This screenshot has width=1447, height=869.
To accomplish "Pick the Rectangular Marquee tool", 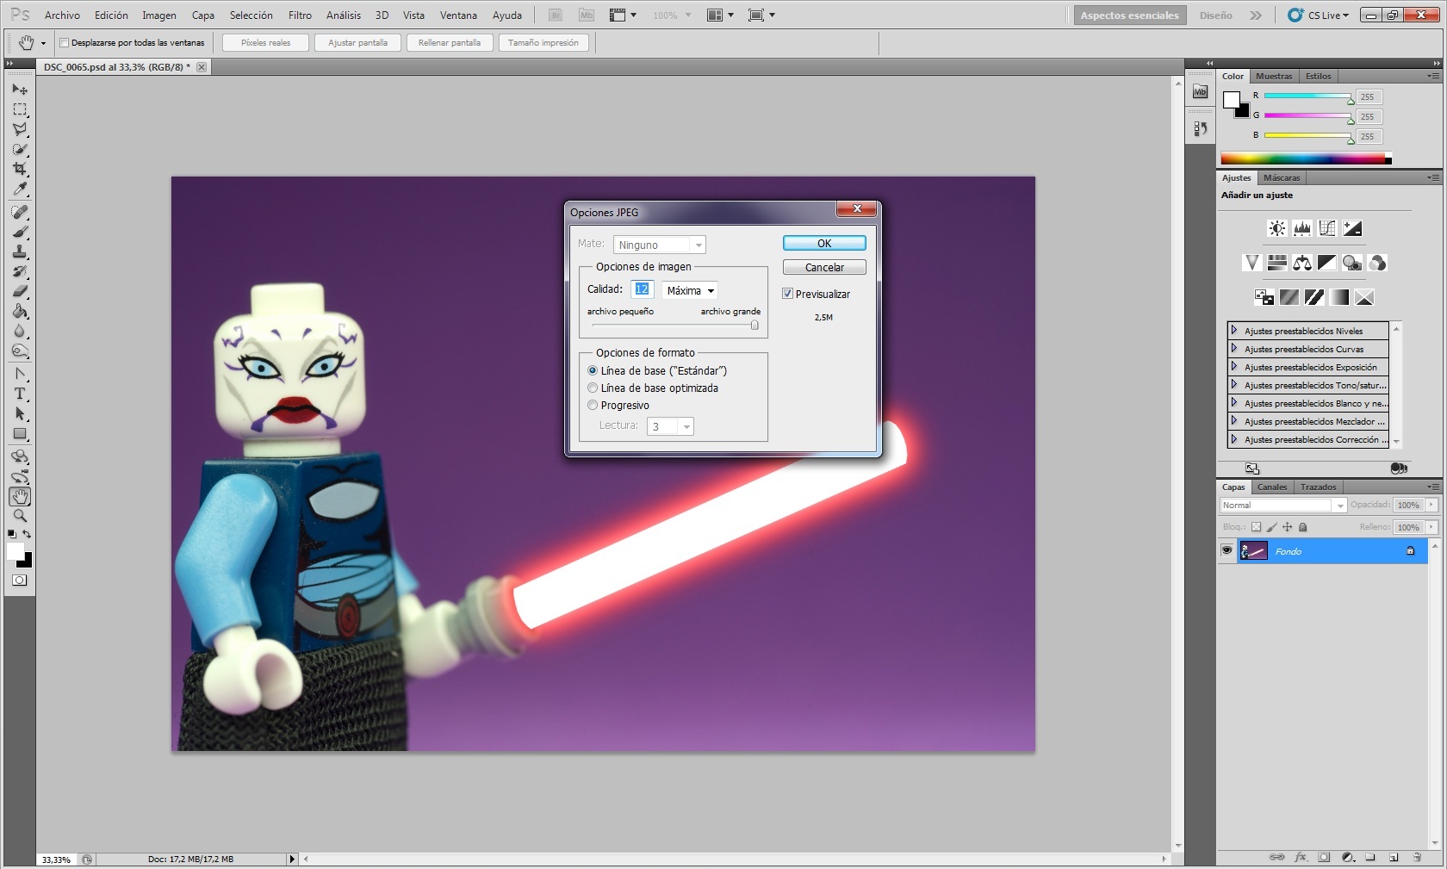I will pos(20,109).
